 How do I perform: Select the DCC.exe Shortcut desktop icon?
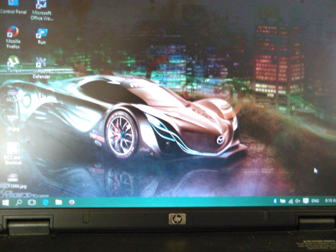[13, 154]
